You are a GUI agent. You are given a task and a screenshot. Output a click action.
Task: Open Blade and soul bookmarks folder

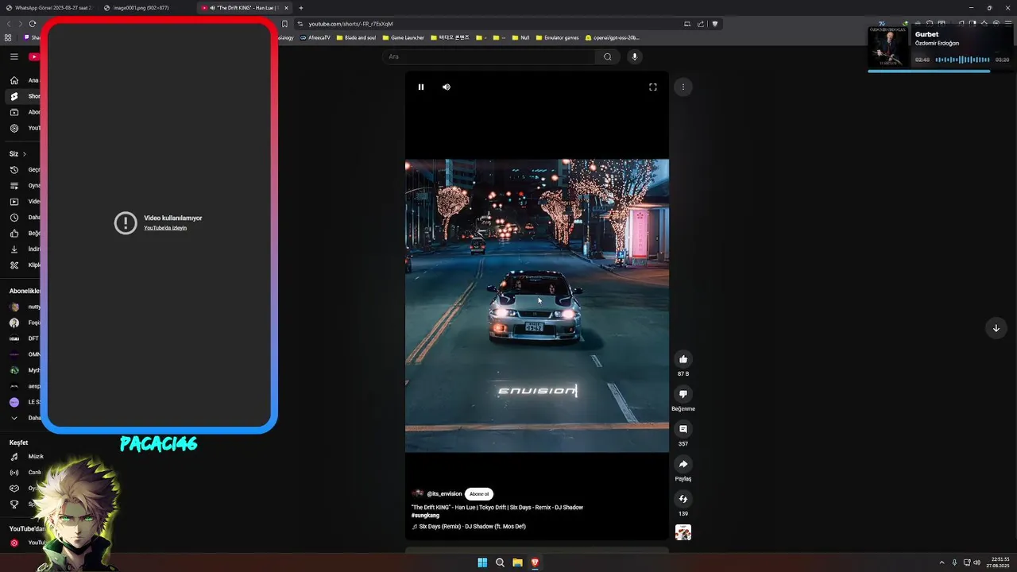click(x=356, y=37)
